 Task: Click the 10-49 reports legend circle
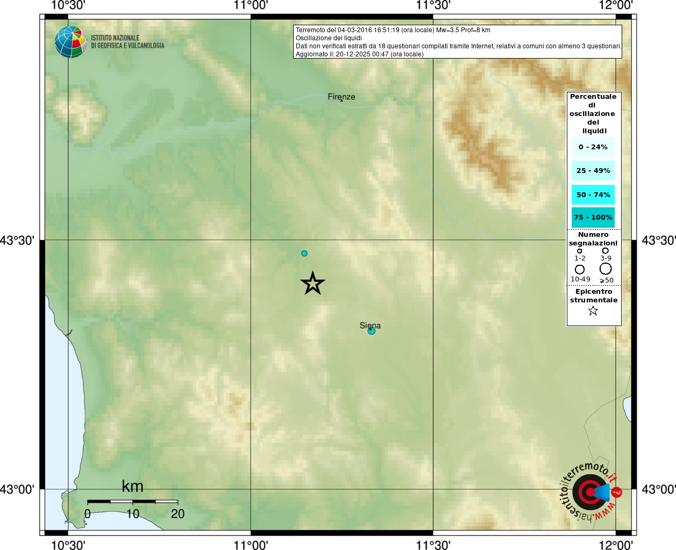click(x=580, y=269)
